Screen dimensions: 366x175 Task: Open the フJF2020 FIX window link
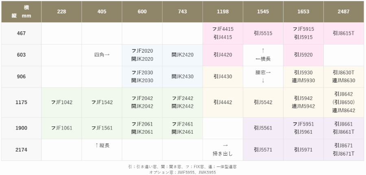(x=142, y=51)
